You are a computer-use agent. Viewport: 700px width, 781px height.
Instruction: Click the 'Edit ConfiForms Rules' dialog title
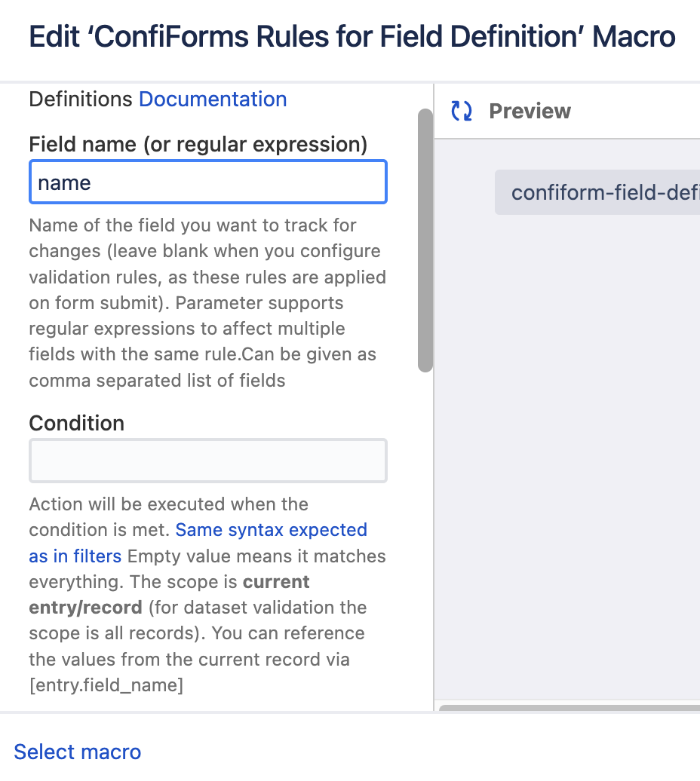[352, 37]
